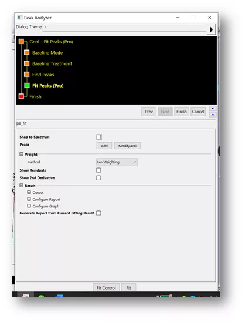Open the Dialog Theme arrow menu
This screenshot has width=245, height=322.
click(x=211, y=29)
